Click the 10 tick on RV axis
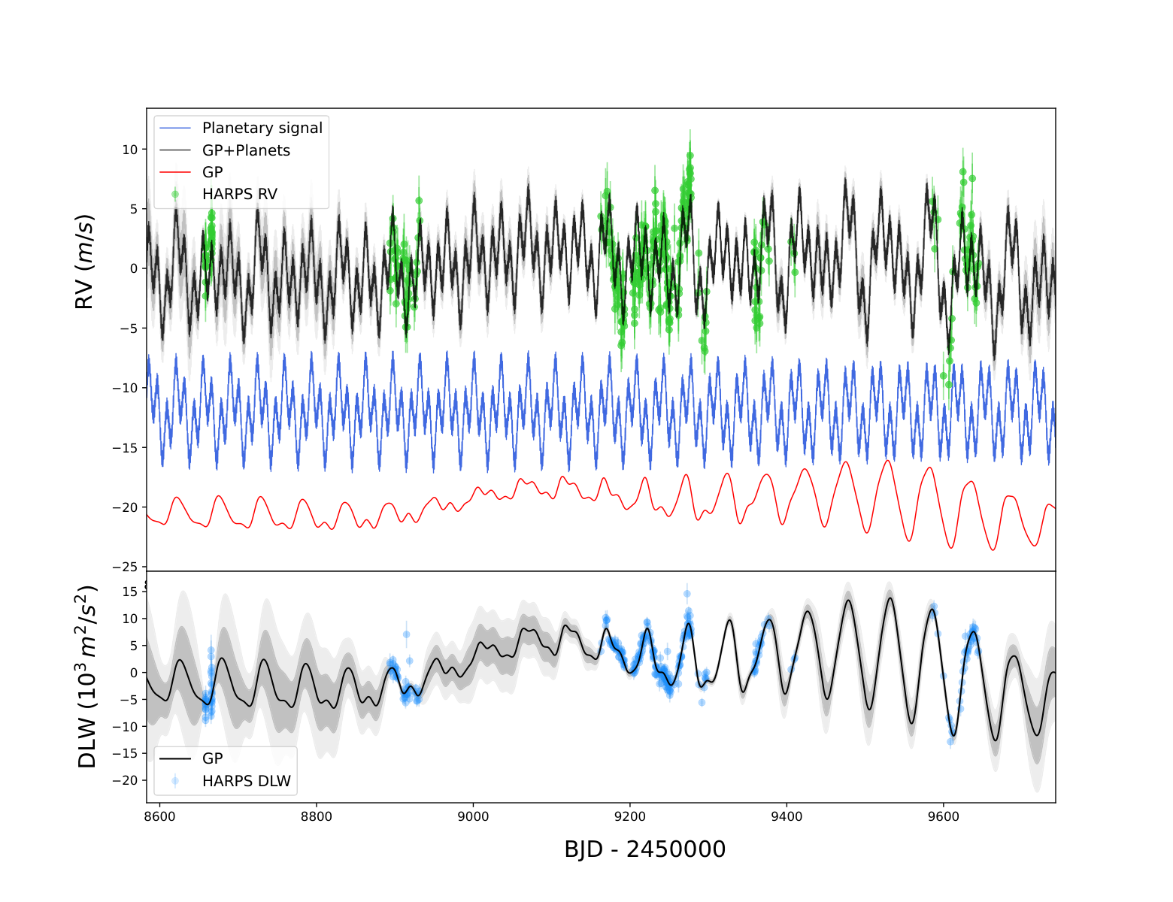The width and height of the screenshot is (1173, 902). tap(130, 150)
